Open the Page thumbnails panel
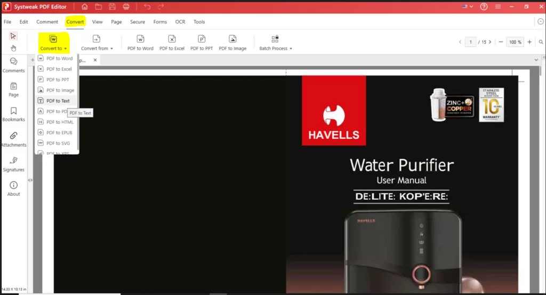The height and width of the screenshot is (295, 546). pos(13,90)
